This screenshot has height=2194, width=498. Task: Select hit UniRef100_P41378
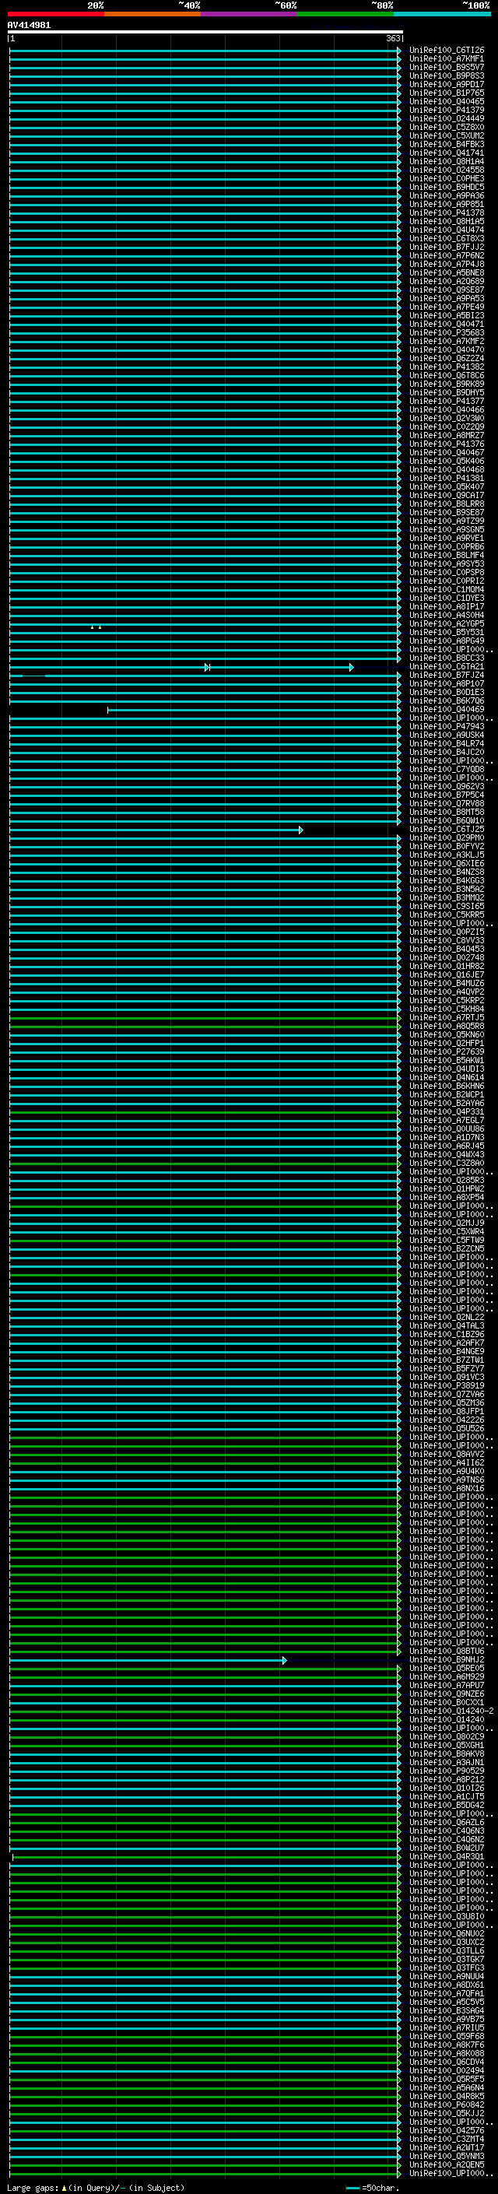(x=446, y=213)
